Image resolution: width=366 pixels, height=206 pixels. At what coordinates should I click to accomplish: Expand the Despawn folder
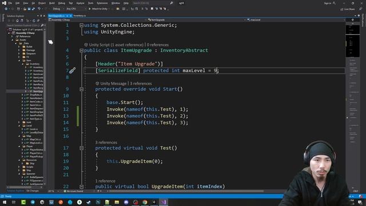coord(19,53)
